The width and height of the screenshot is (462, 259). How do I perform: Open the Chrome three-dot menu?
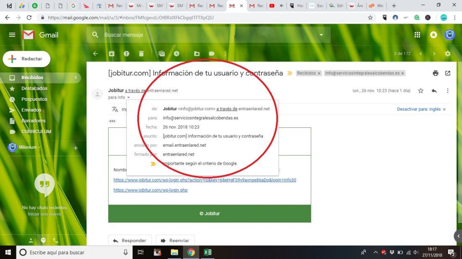click(455, 18)
